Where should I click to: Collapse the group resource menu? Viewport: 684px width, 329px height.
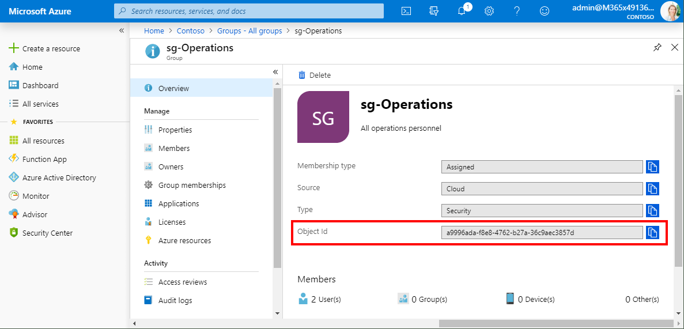[275, 72]
